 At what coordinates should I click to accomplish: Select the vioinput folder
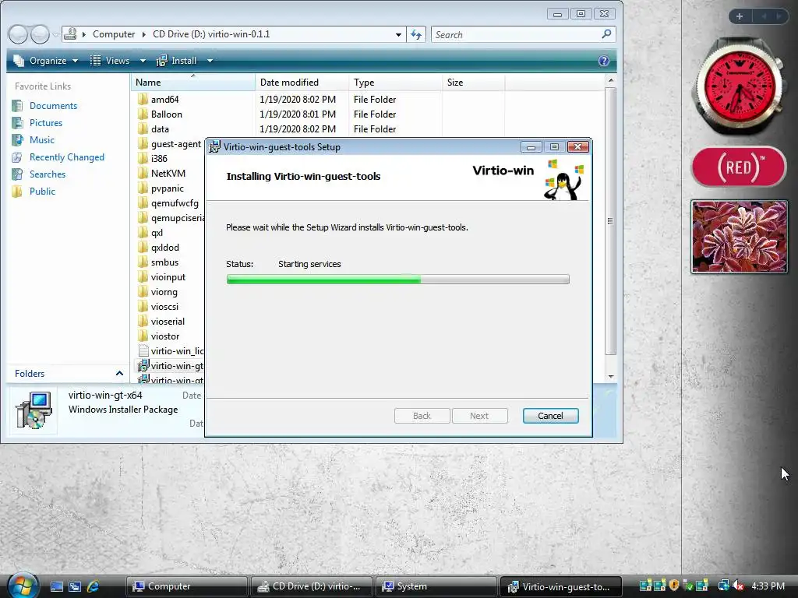point(162,277)
